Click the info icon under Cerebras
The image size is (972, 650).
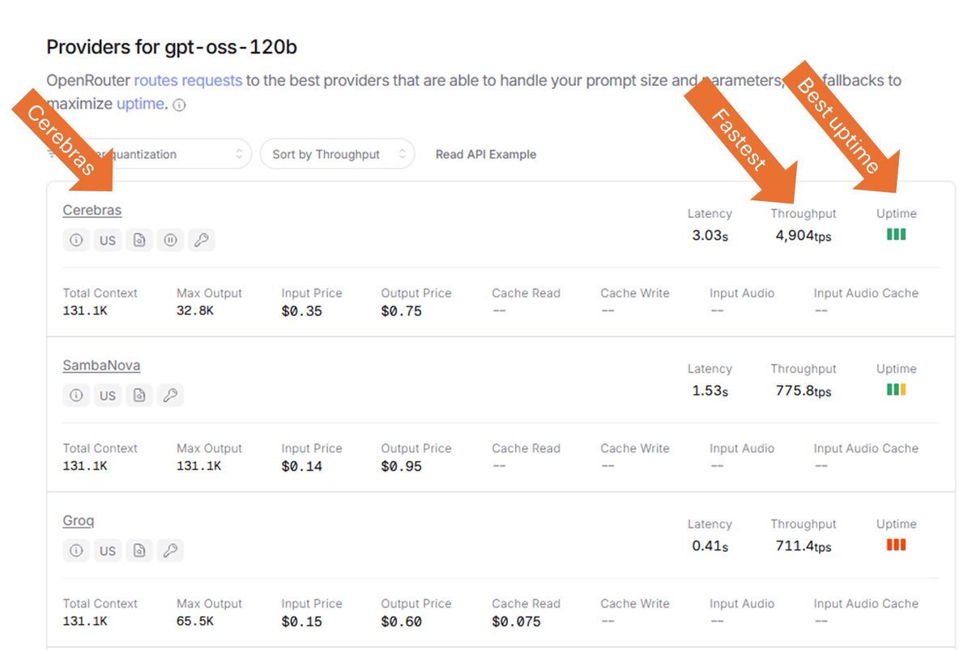[76, 240]
